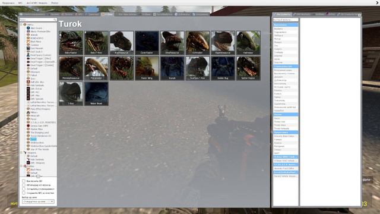
Task: Spawn the Razor Wing NPC
Action: 147,68
